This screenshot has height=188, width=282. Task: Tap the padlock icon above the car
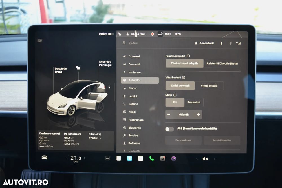(78, 68)
